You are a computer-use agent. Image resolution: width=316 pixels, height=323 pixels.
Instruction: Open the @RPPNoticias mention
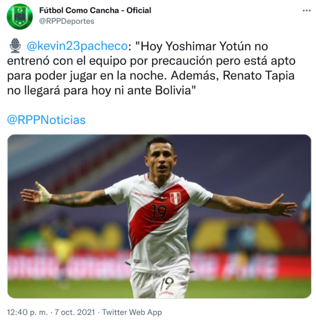coord(46,120)
